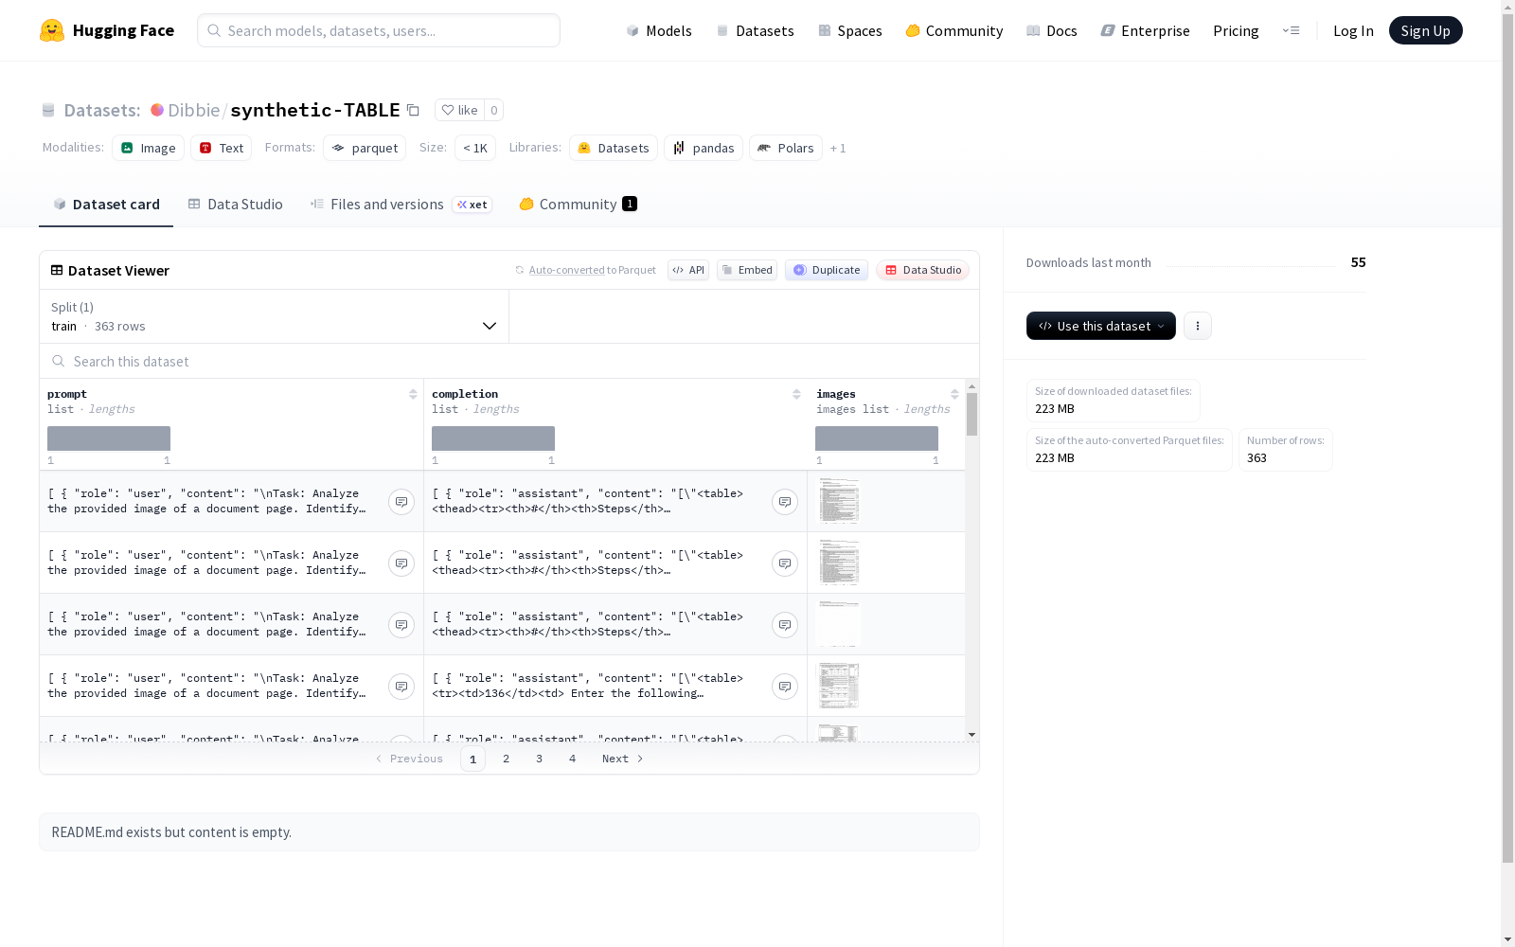Filter by parquet format tag
1515x947 pixels.
pos(365,148)
